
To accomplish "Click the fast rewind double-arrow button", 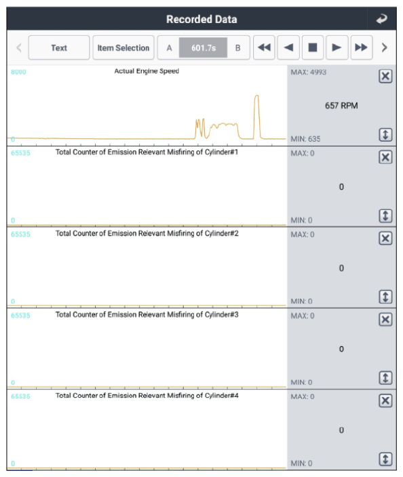I will pyautogui.click(x=264, y=47).
